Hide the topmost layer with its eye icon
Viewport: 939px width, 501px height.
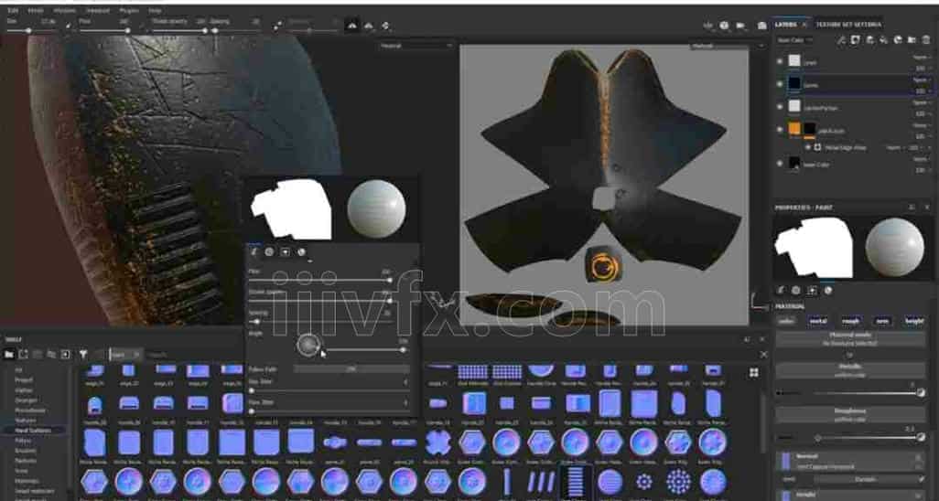click(x=780, y=61)
